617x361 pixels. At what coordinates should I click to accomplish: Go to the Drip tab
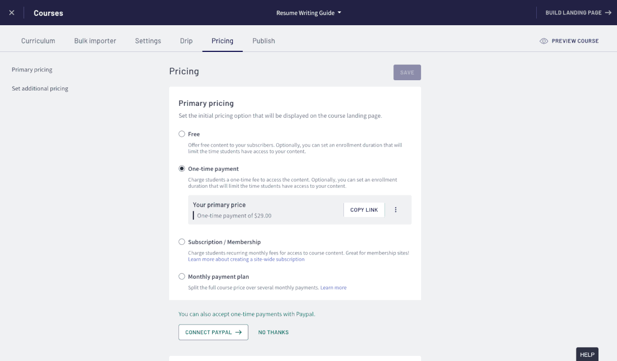pos(186,41)
